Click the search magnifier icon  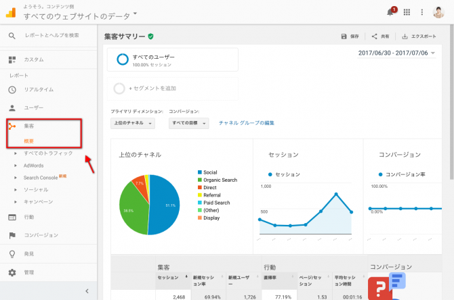pos(12,36)
